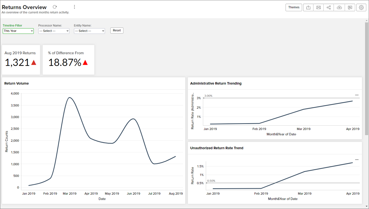
Task: Open the settings gear icon
Action: 361,7
